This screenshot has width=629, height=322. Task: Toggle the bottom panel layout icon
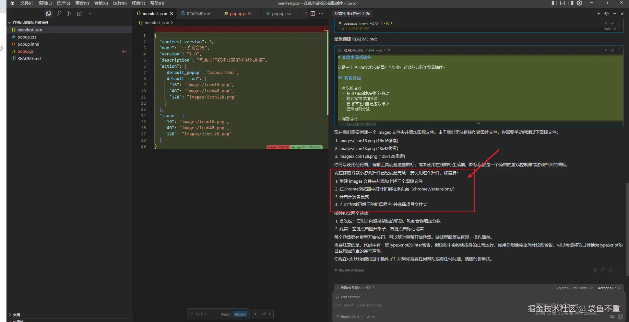click(563, 3)
